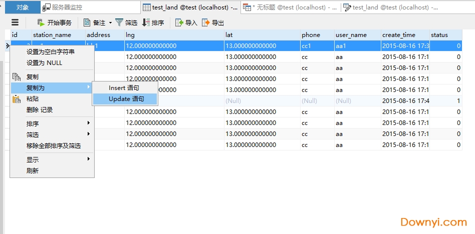The height and width of the screenshot is (234, 475).
Task: Click the Begin Transaction (开始事务) icon
Action: tap(41, 22)
